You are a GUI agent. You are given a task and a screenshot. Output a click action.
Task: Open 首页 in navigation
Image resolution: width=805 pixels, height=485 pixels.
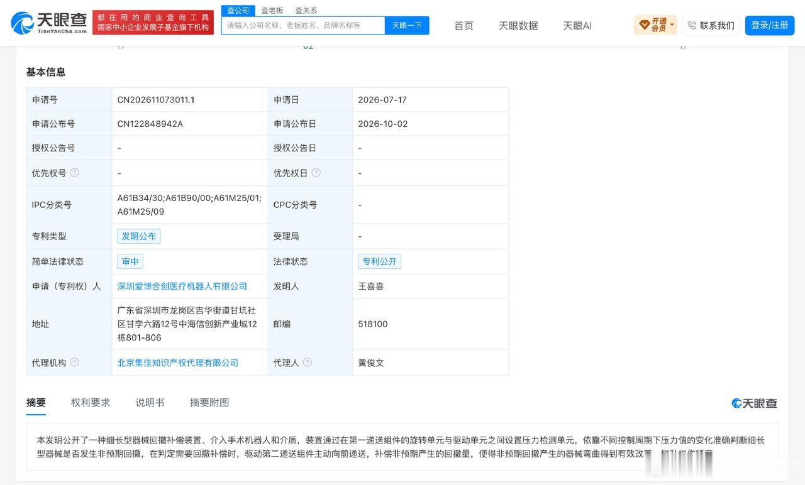[464, 26]
